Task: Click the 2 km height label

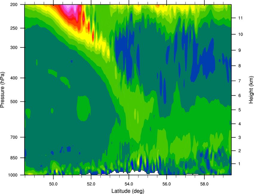Action: [239, 151]
